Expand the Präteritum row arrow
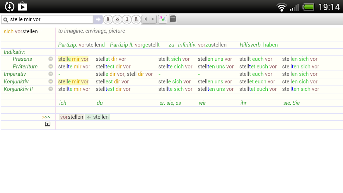Viewport: 343px width, 193px height. point(51,66)
